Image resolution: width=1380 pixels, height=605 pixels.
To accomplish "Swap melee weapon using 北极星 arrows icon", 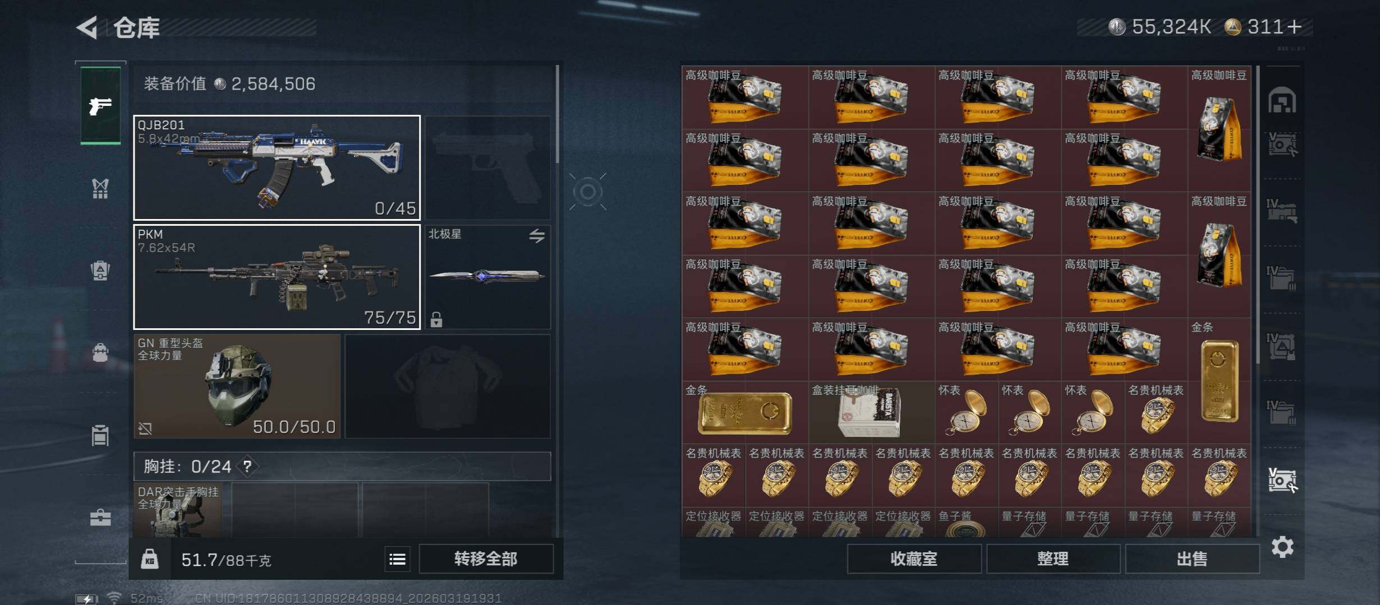I will [537, 236].
